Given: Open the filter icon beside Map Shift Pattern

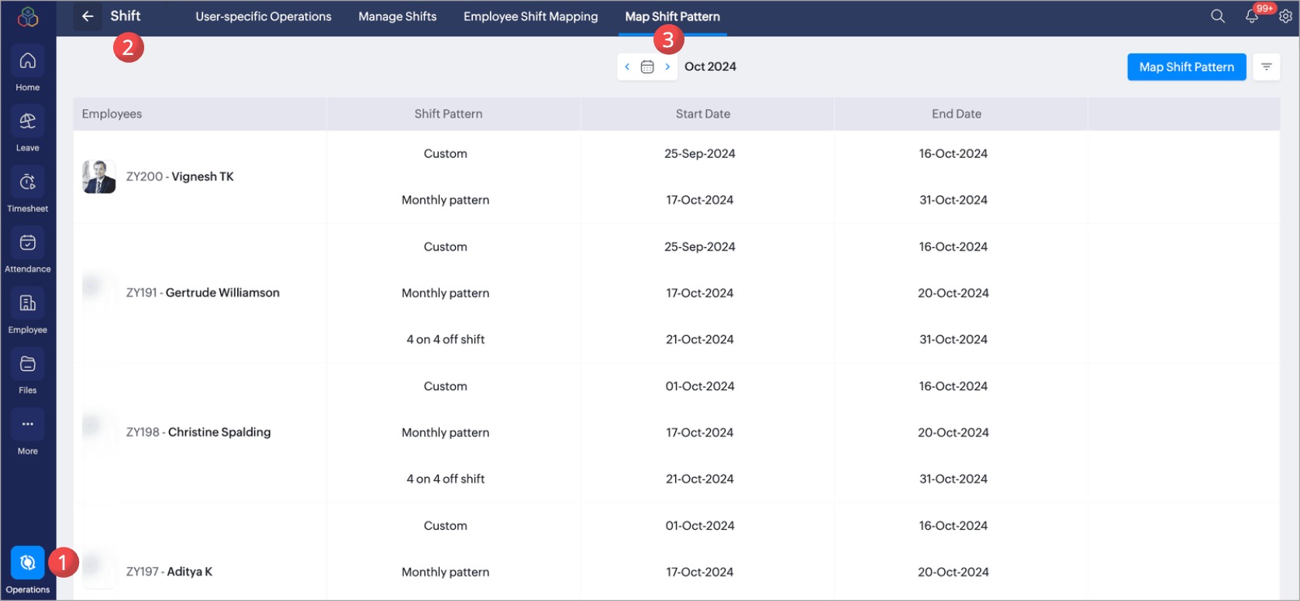Looking at the screenshot, I should [1267, 67].
